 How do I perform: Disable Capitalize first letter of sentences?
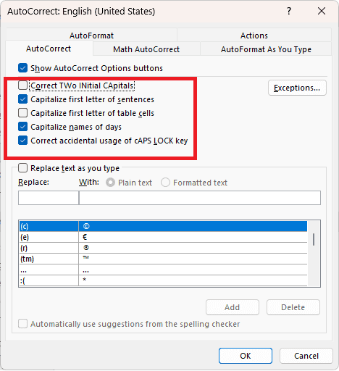[22, 99]
